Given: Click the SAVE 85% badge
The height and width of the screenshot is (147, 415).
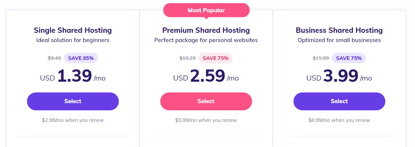Looking at the screenshot, I should point(81,58).
